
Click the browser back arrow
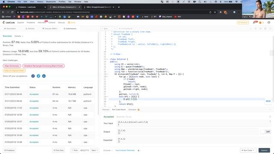(x=3, y=12)
